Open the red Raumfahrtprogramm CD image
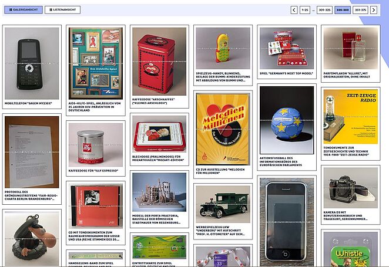 96,206
